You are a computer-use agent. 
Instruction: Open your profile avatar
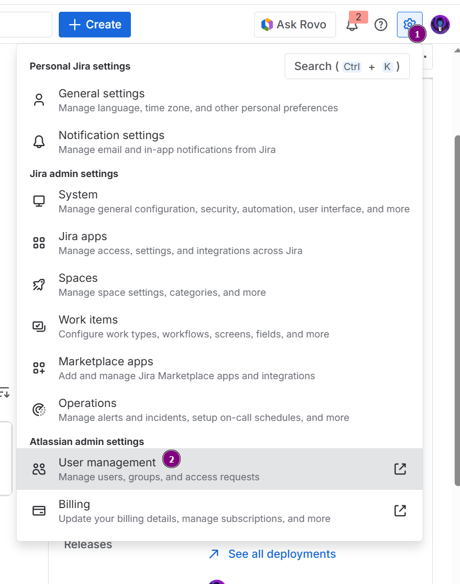pos(440,24)
